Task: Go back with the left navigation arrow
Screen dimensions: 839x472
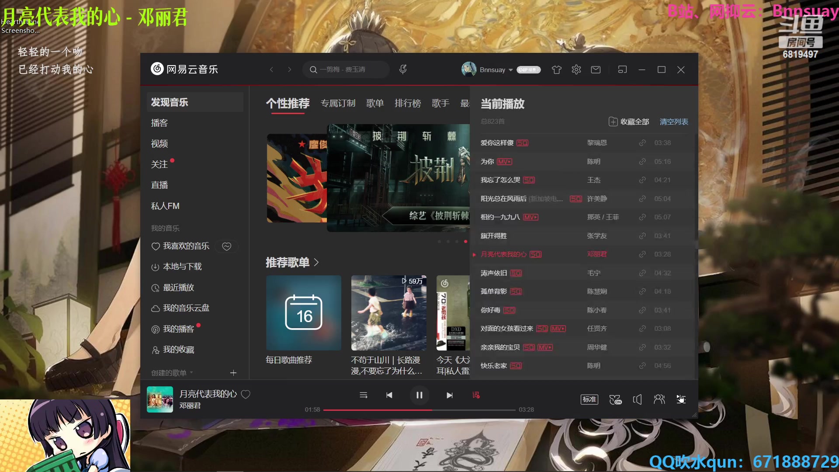Action: click(271, 69)
